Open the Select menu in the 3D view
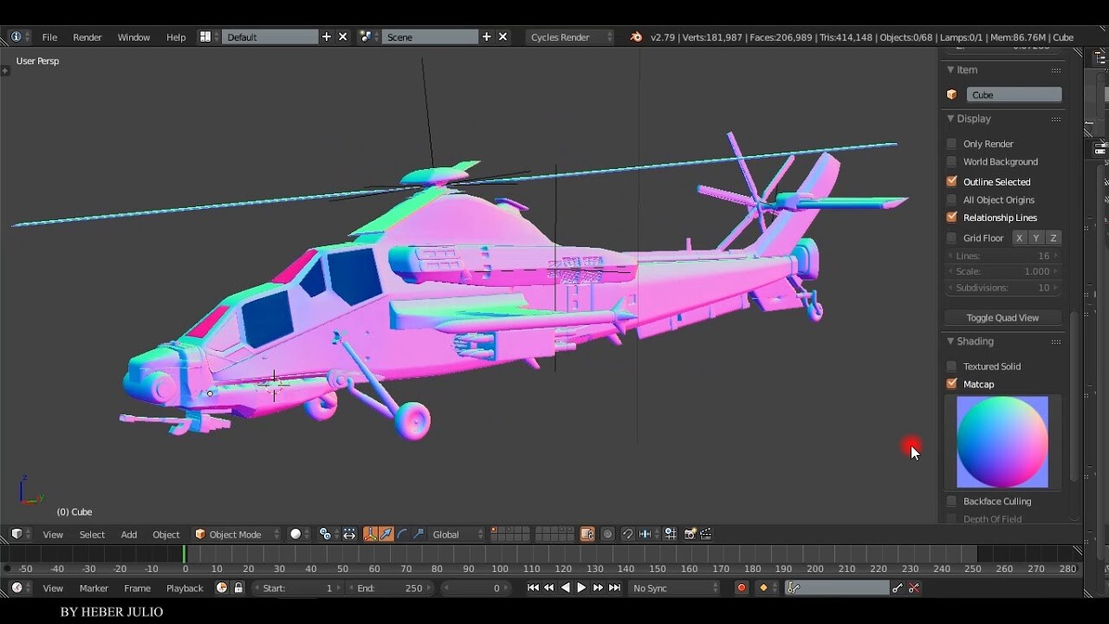This screenshot has width=1109, height=624. [x=92, y=534]
